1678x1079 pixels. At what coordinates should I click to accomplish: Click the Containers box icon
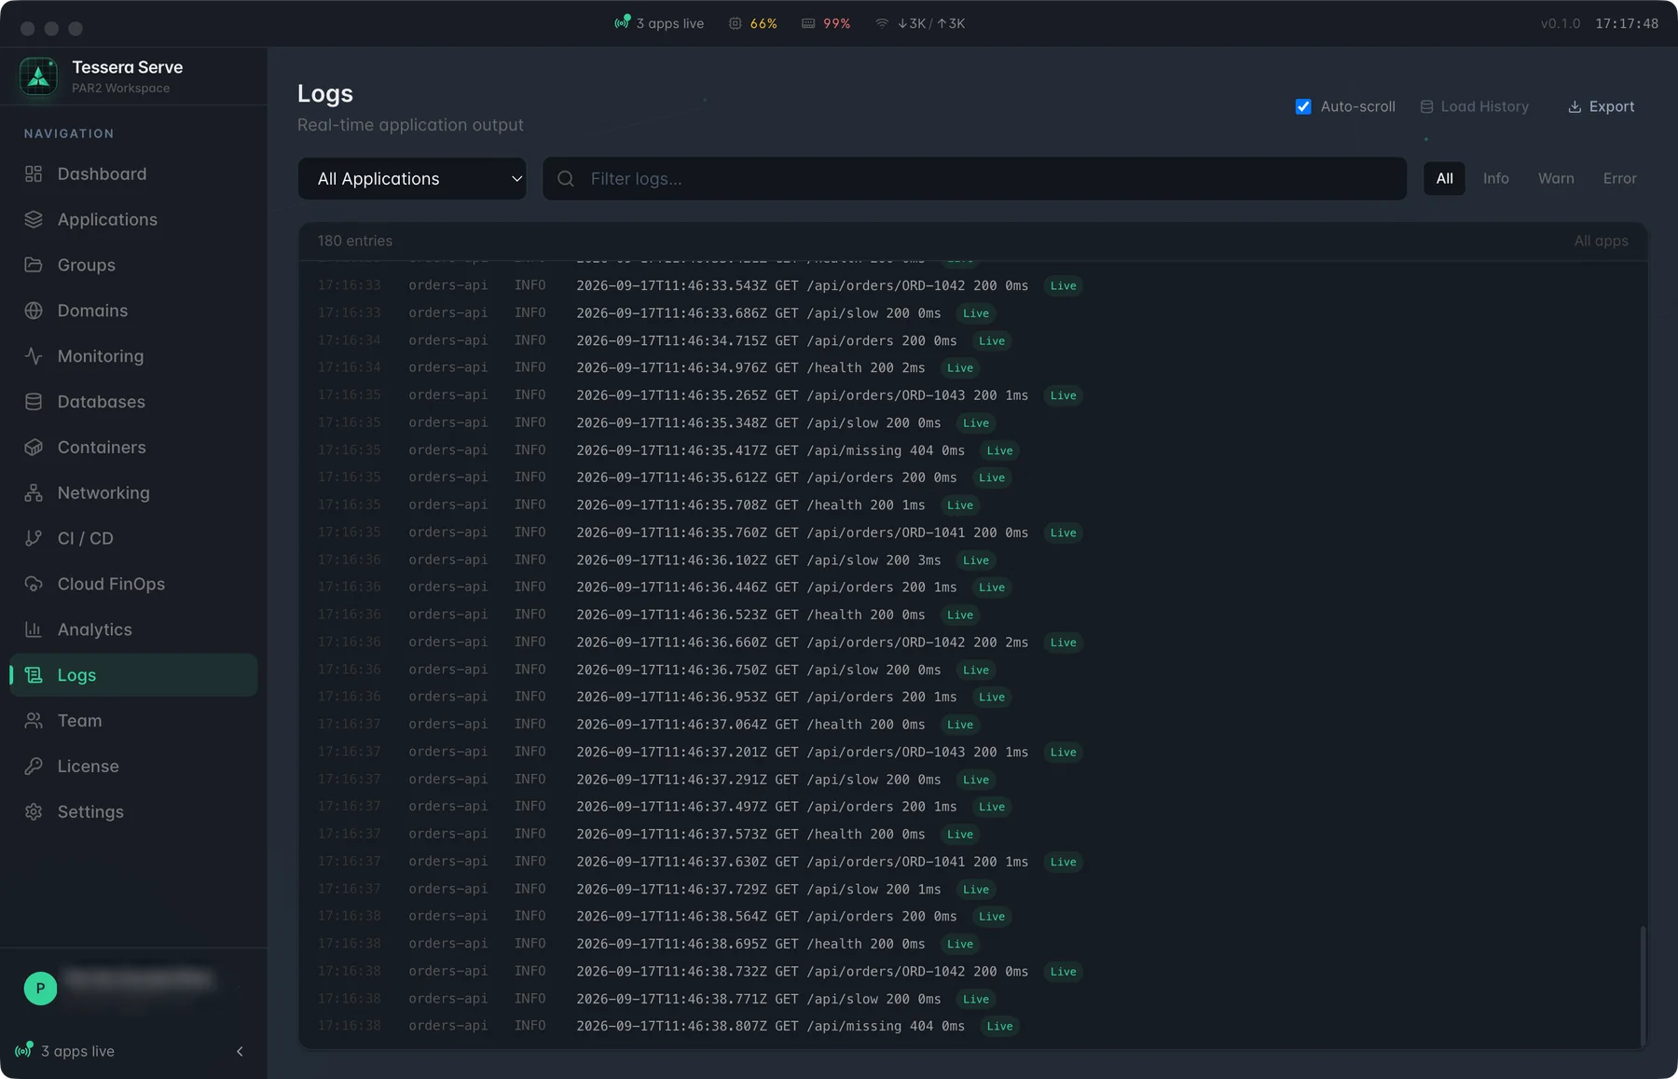click(34, 448)
